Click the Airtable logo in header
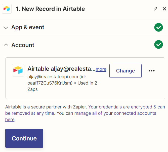The height and width of the screenshot is (152, 168). [7, 9]
